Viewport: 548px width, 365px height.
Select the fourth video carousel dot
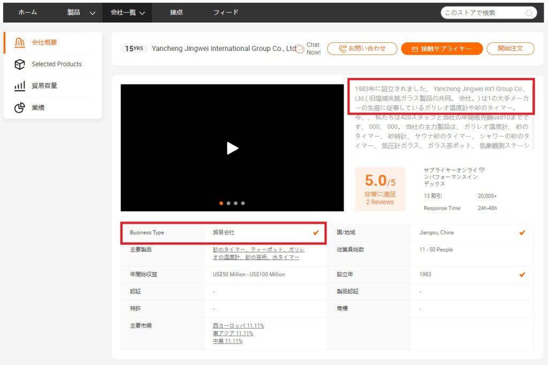pos(243,203)
